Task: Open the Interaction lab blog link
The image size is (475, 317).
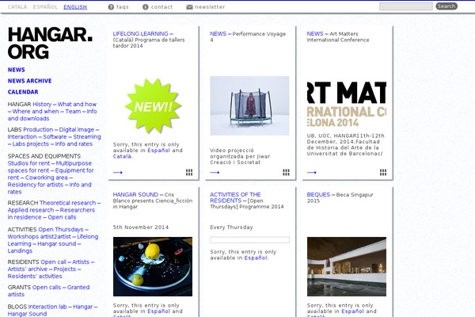Action: click(47, 307)
